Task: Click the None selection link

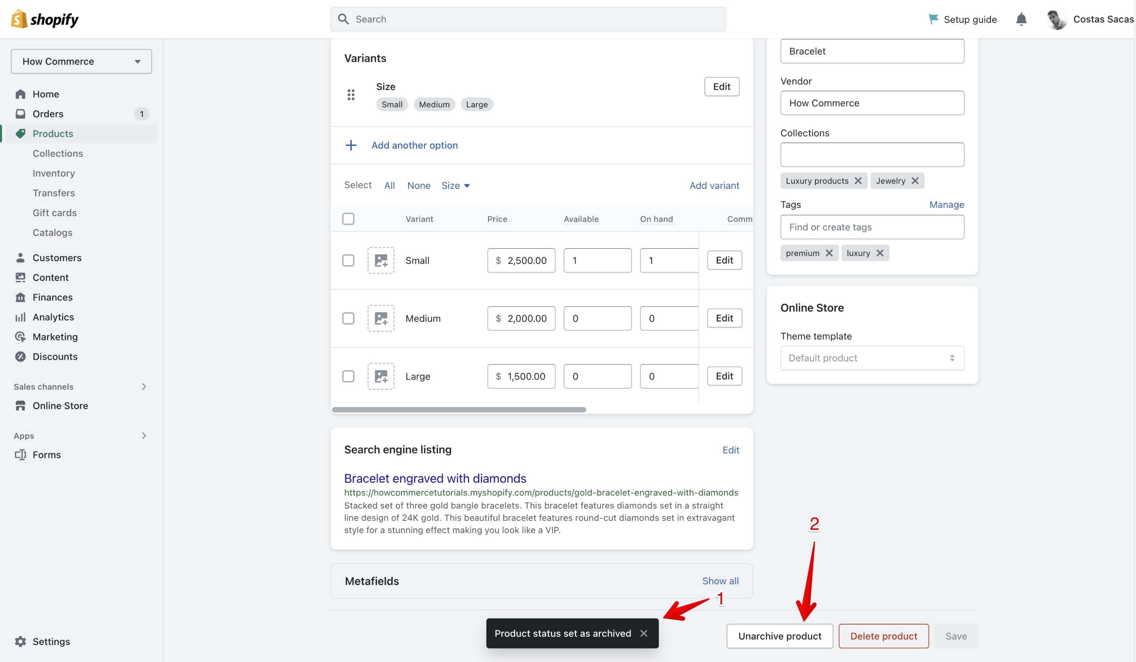Action: pos(419,185)
